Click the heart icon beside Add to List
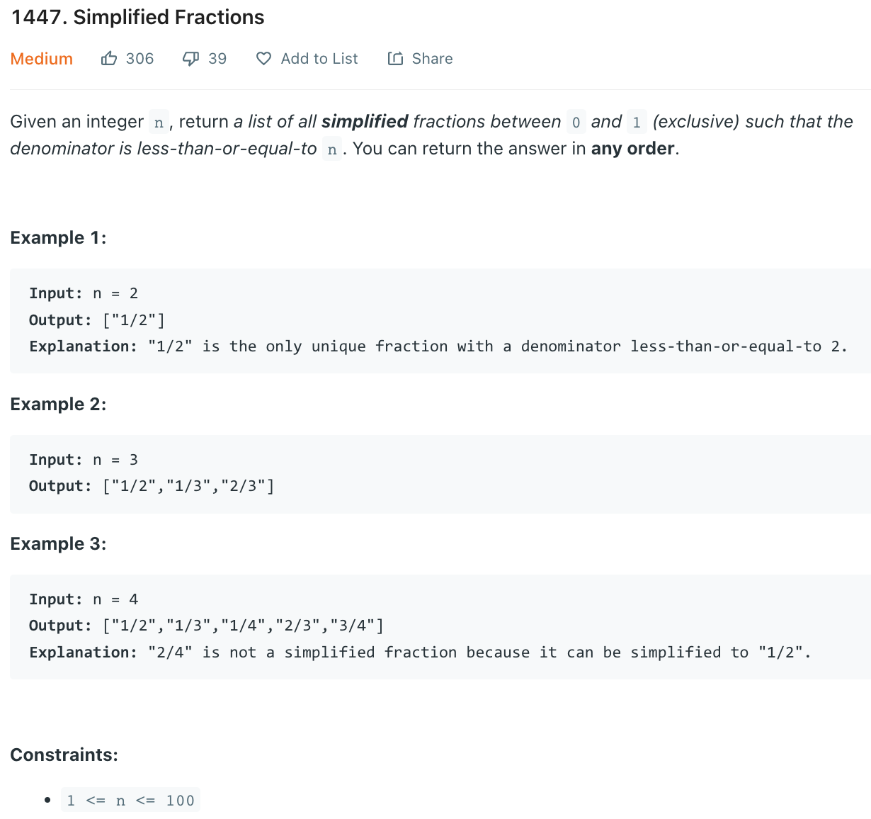871x819 pixels. (263, 59)
